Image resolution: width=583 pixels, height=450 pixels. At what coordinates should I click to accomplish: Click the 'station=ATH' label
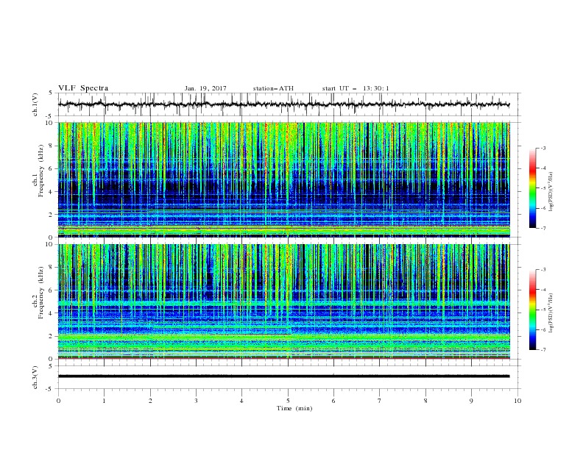(x=273, y=88)
